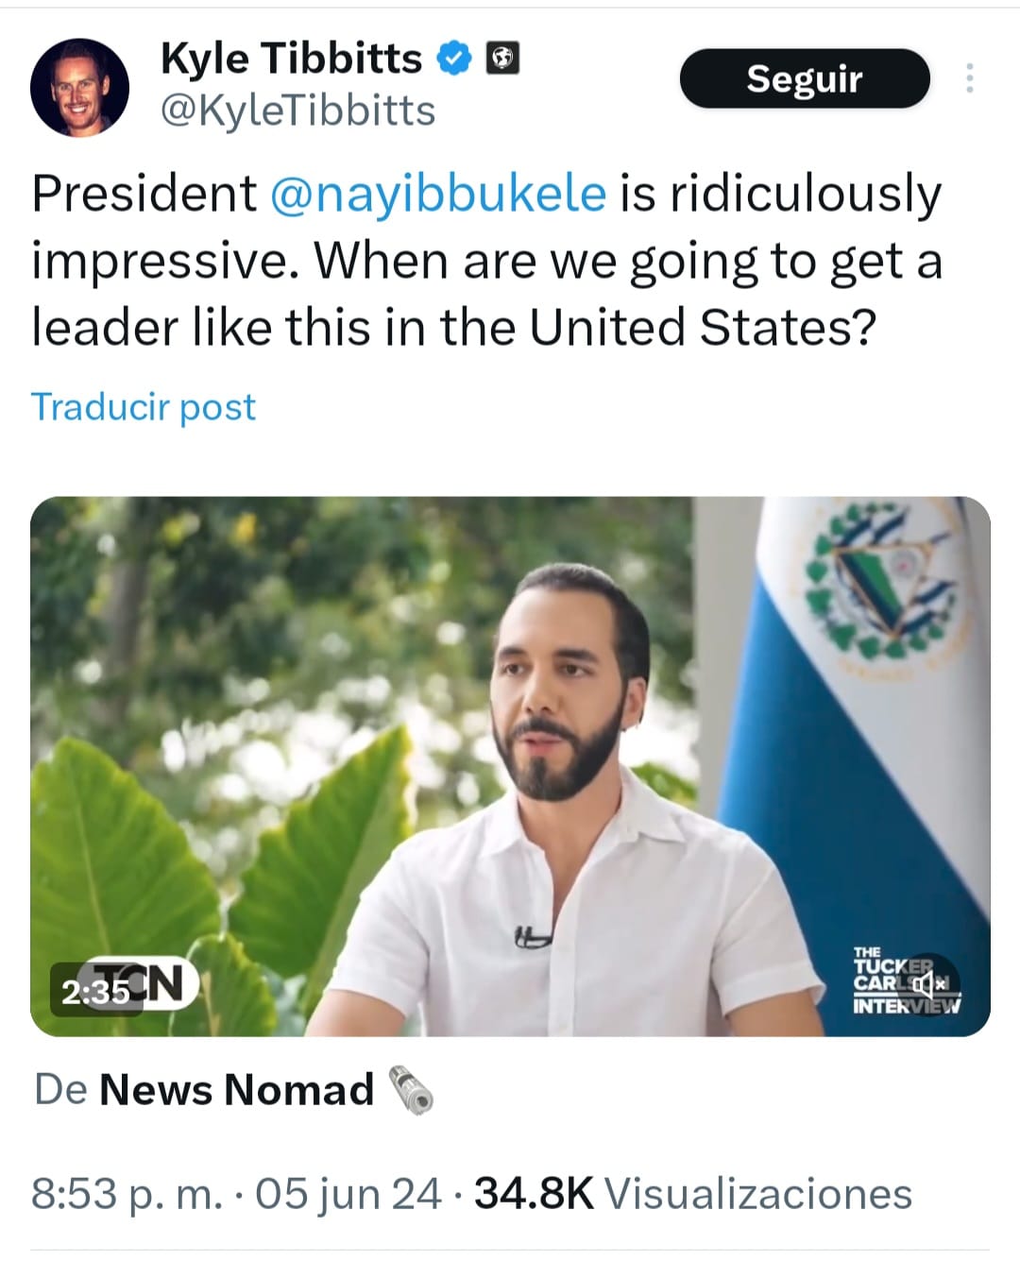Unmute video with the speaker icon
This screenshot has height=1261, width=1020.
coord(928,985)
